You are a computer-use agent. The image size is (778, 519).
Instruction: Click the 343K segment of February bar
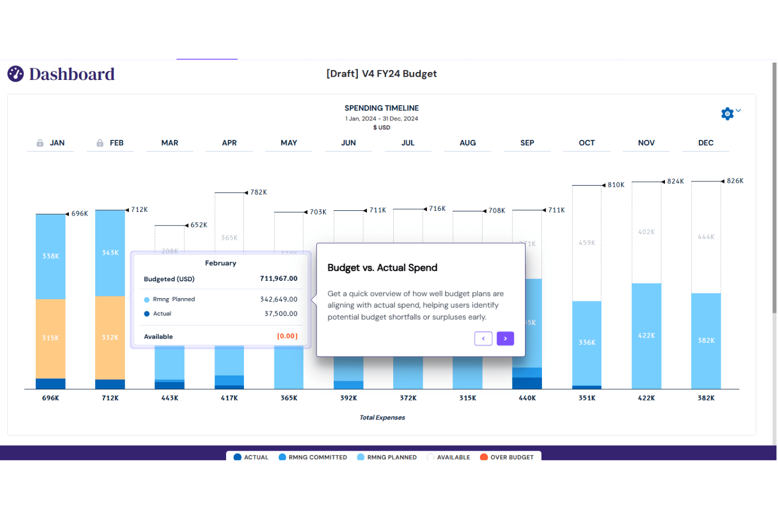[x=110, y=253]
